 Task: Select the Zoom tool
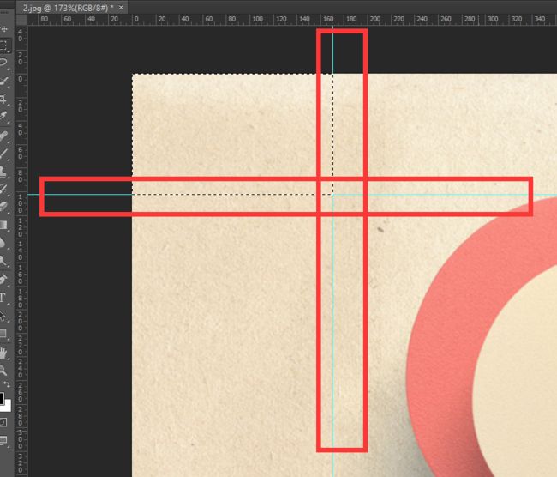pos(4,371)
